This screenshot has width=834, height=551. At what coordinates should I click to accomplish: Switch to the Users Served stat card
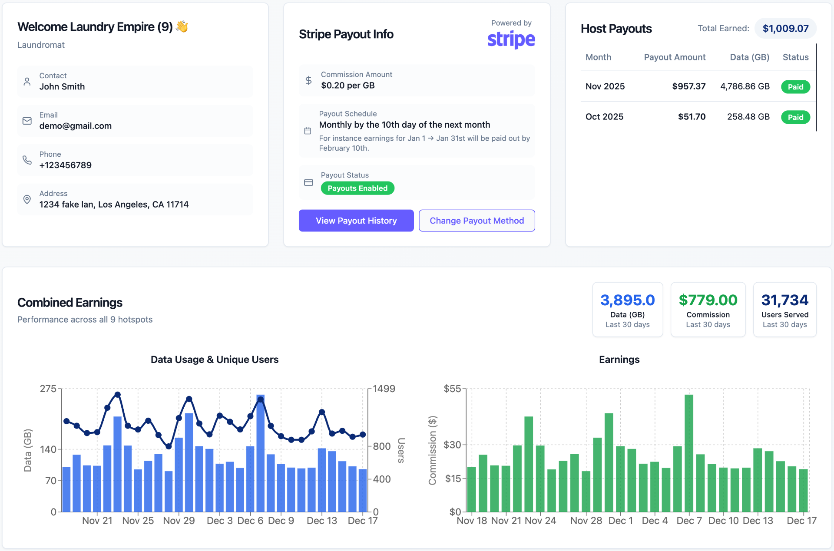coord(784,309)
